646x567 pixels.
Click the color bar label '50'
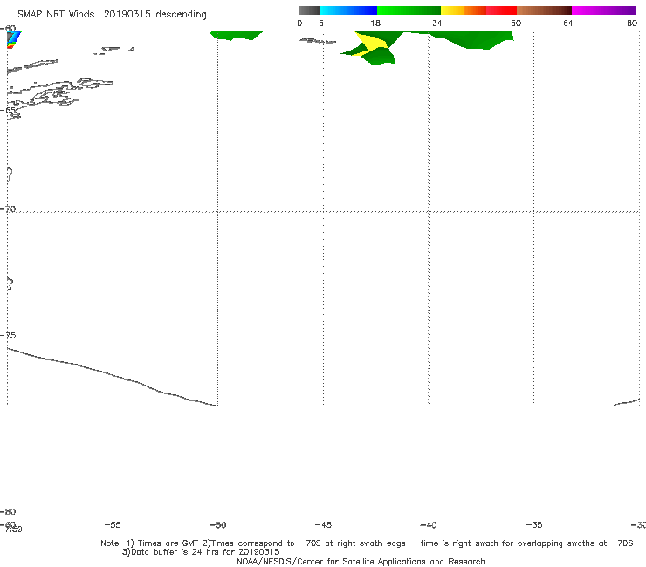tap(516, 23)
